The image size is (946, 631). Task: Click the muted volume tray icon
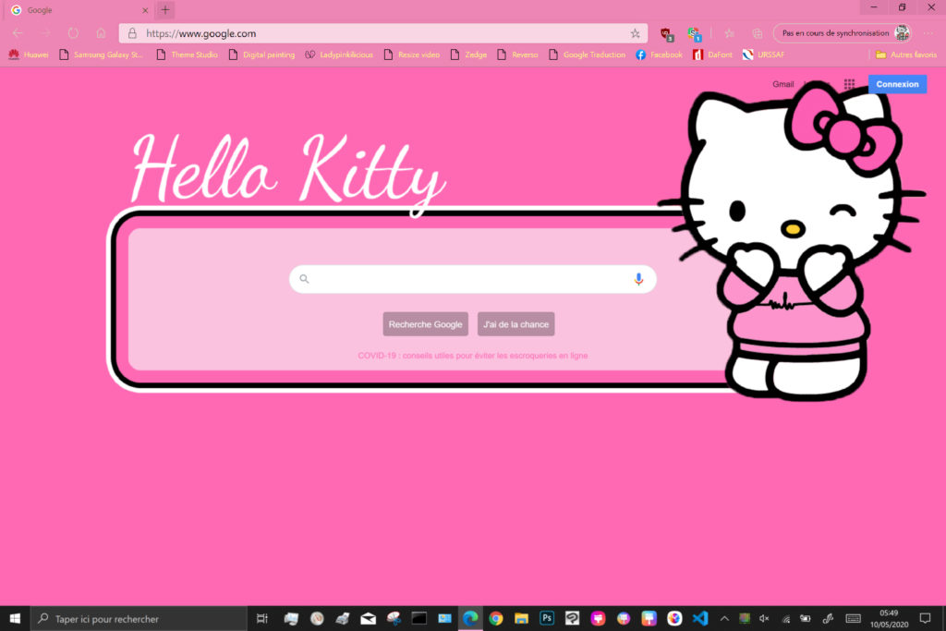coord(764,618)
